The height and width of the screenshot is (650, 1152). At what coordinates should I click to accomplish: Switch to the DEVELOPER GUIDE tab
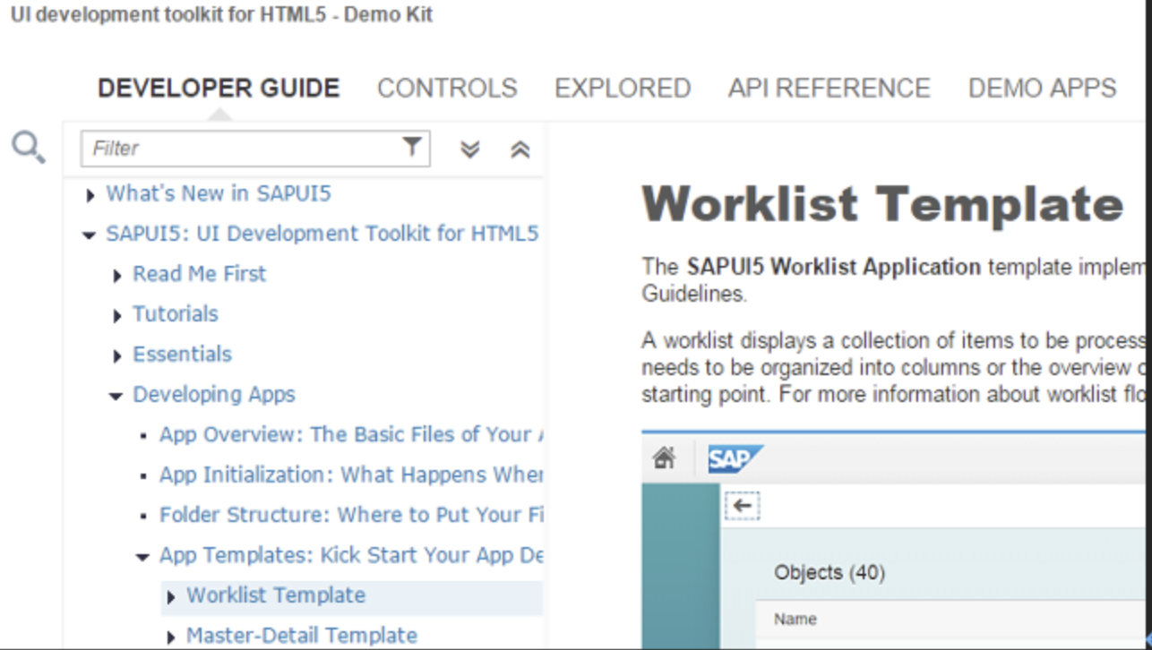tap(219, 88)
